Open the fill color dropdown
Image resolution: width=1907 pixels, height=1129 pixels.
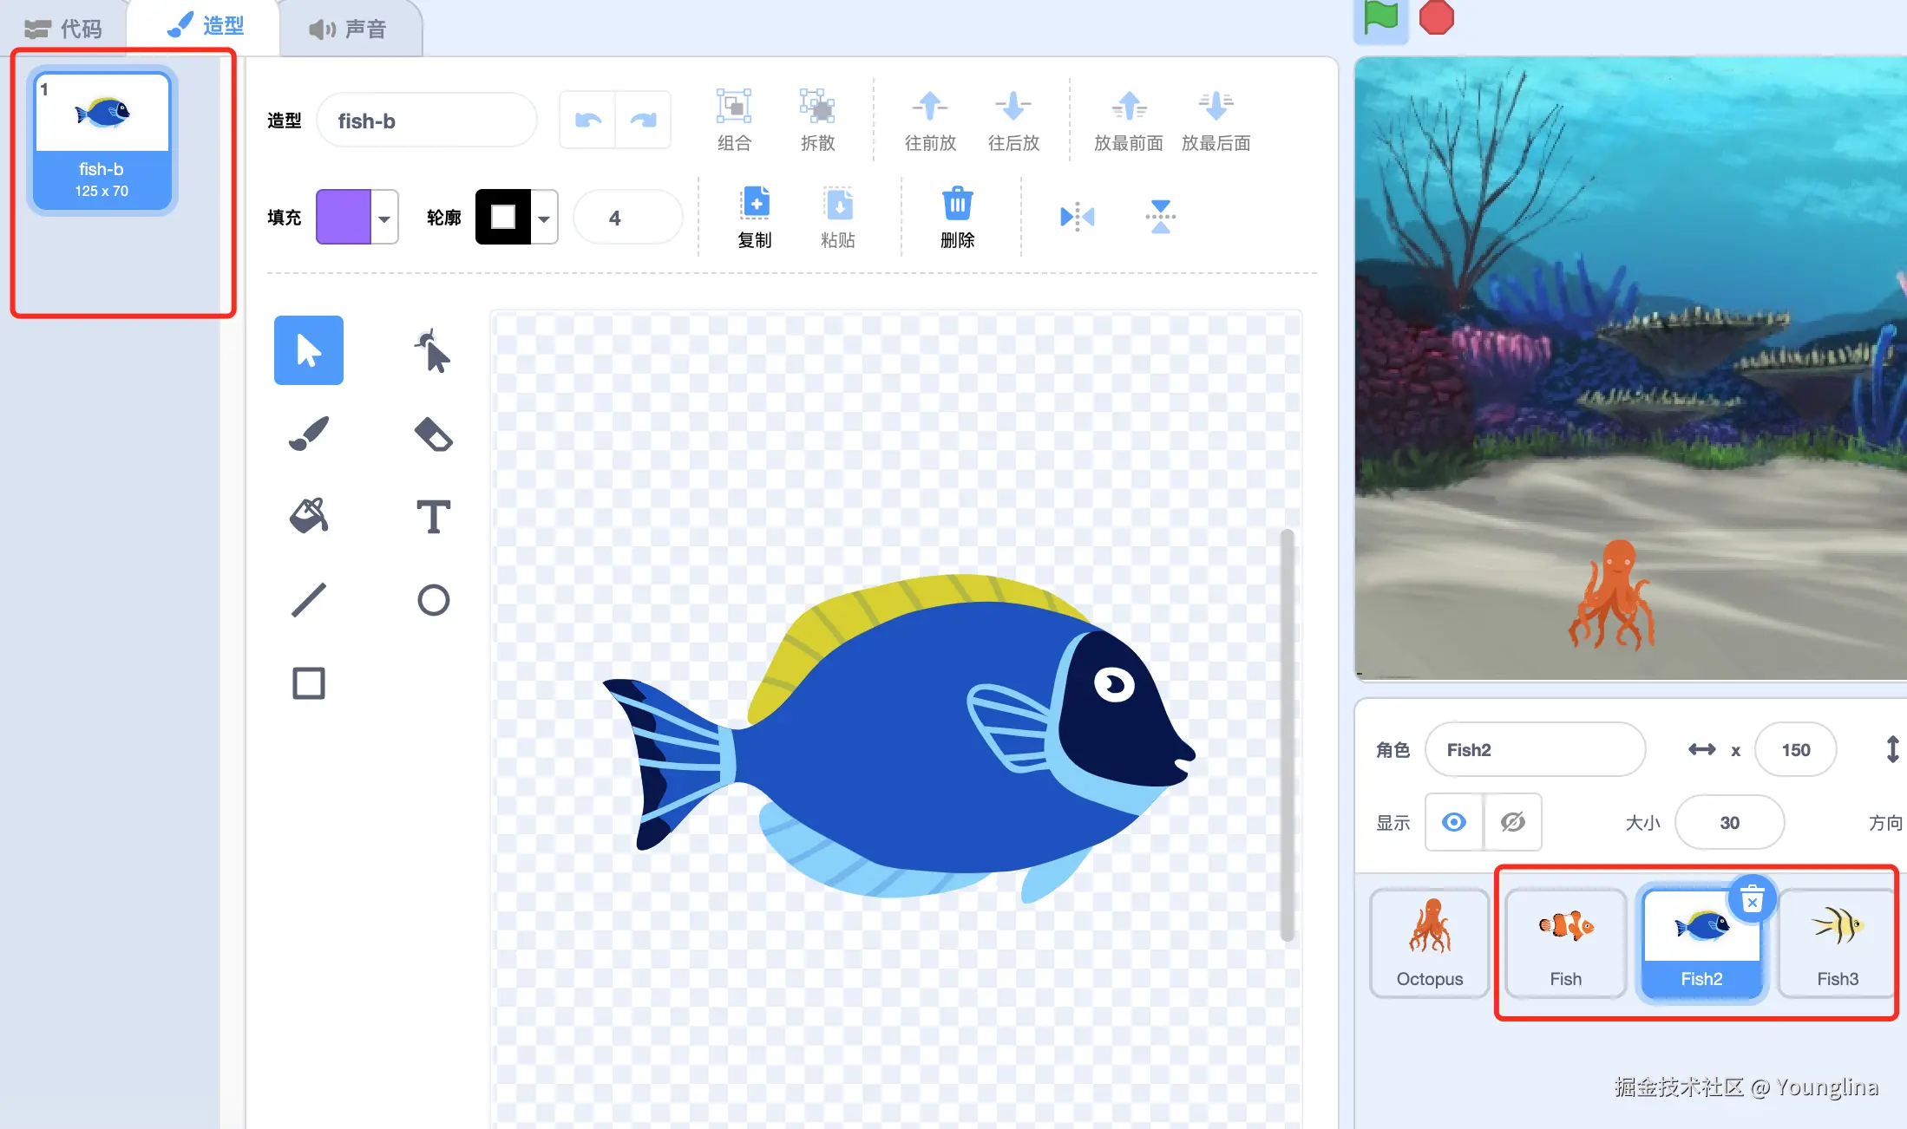click(x=383, y=218)
